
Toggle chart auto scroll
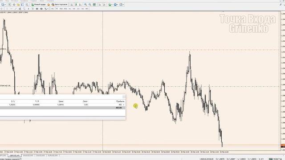[x=100, y=4]
